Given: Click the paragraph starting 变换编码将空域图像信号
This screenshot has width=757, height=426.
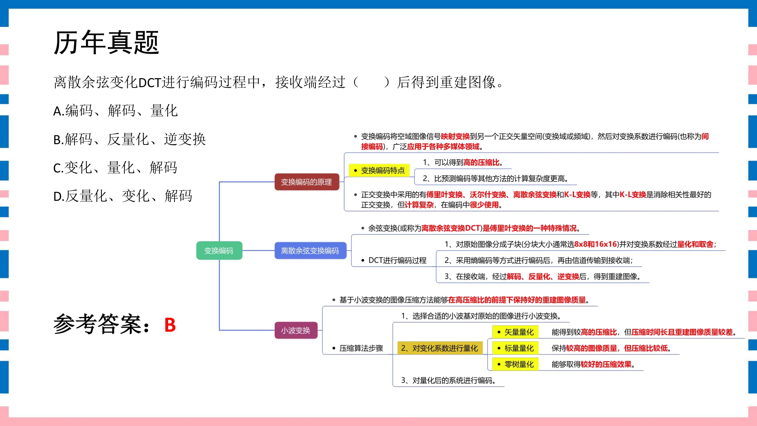Looking at the screenshot, I should 535,141.
